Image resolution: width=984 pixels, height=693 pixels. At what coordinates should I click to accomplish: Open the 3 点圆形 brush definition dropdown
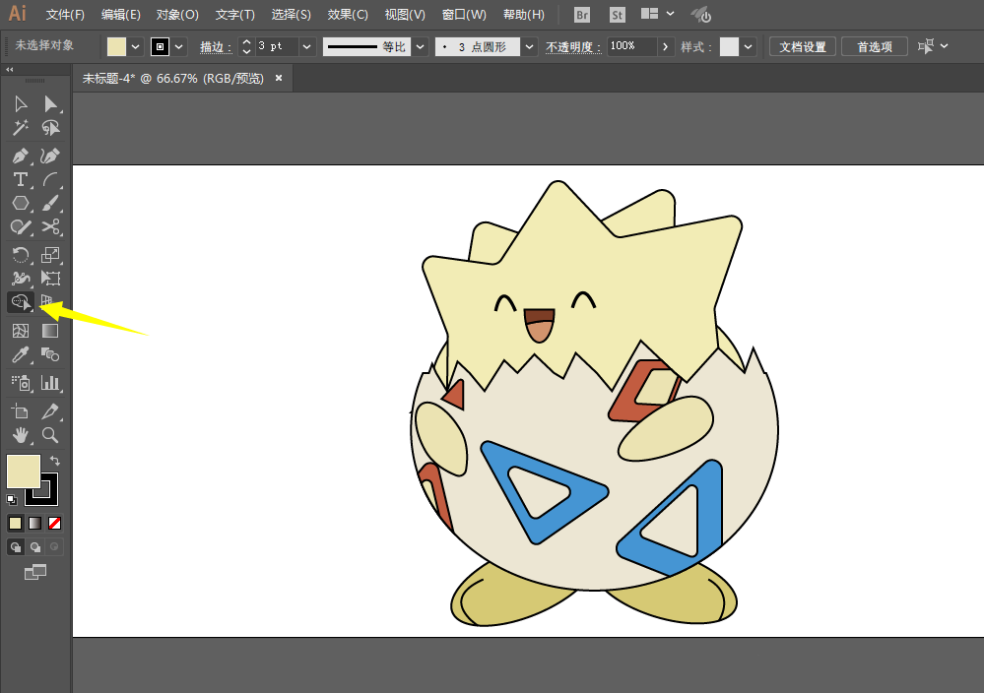(529, 47)
